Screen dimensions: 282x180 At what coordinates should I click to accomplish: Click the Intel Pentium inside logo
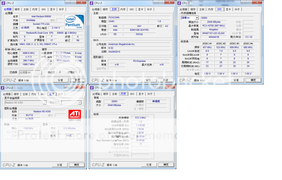tap(74, 23)
